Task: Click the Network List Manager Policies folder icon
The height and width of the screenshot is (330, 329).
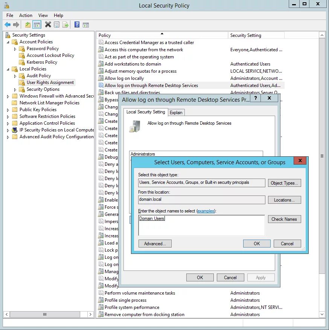Action: (15, 103)
